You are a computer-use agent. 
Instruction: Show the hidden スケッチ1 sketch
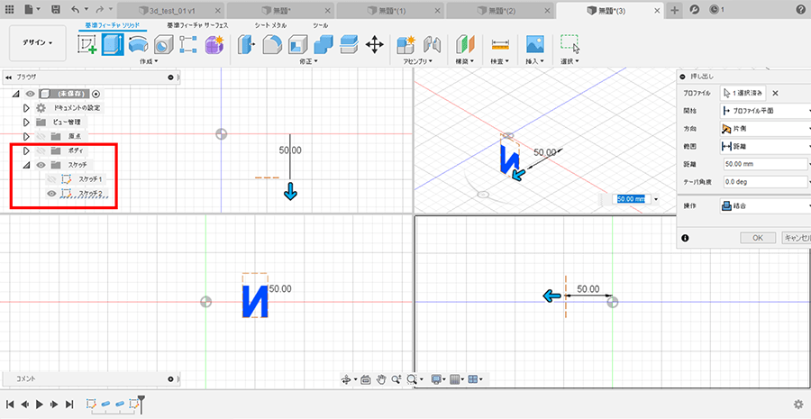coord(51,179)
